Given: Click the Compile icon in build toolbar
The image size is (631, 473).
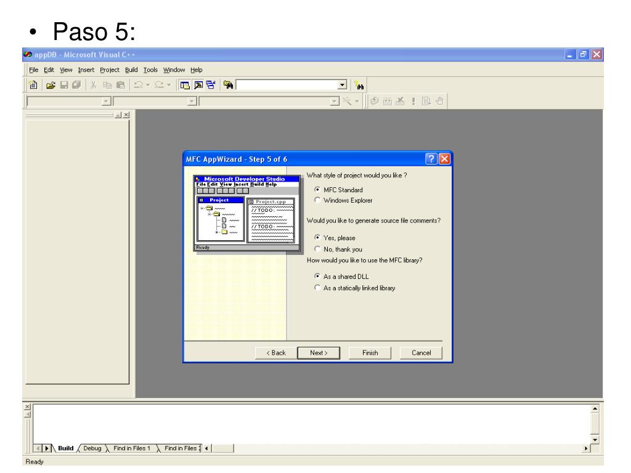Looking at the screenshot, I should pos(375,101).
